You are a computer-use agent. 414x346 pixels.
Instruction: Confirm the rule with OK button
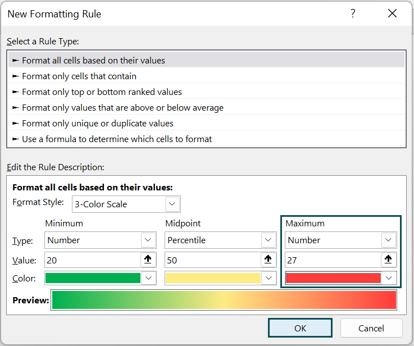click(x=300, y=328)
